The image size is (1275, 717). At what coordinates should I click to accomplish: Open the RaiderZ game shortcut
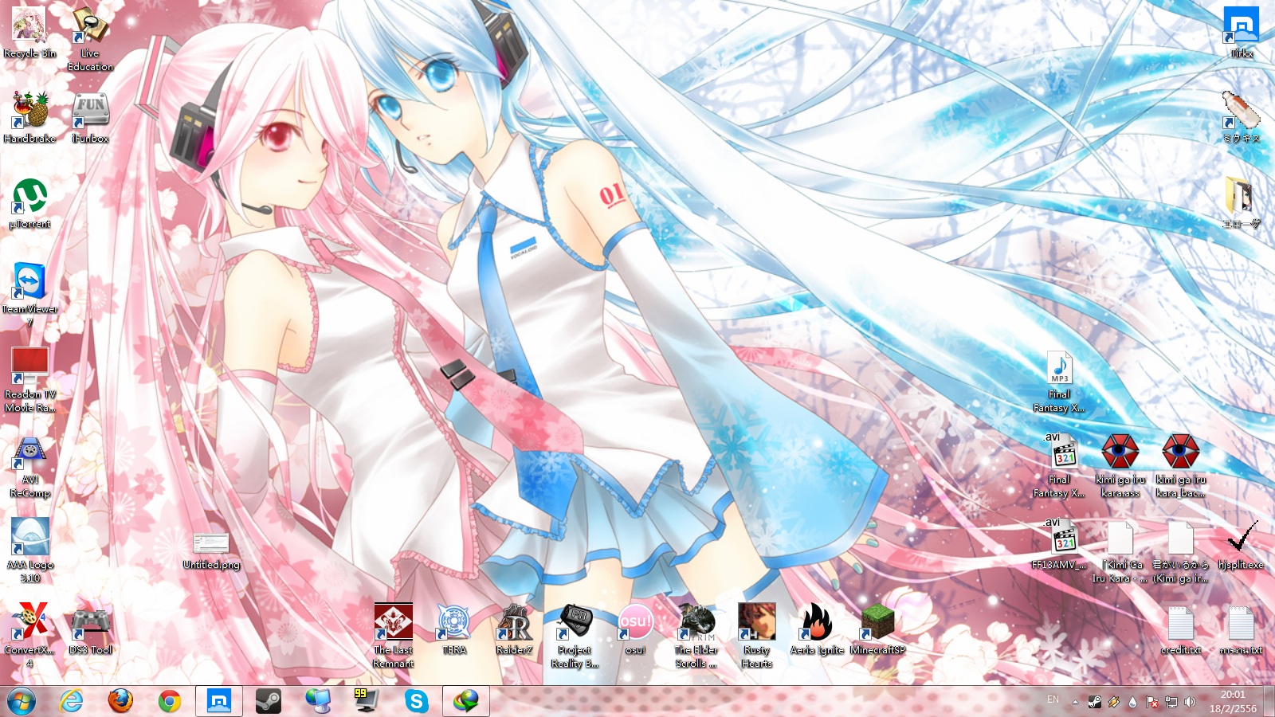pyautogui.click(x=515, y=629)
